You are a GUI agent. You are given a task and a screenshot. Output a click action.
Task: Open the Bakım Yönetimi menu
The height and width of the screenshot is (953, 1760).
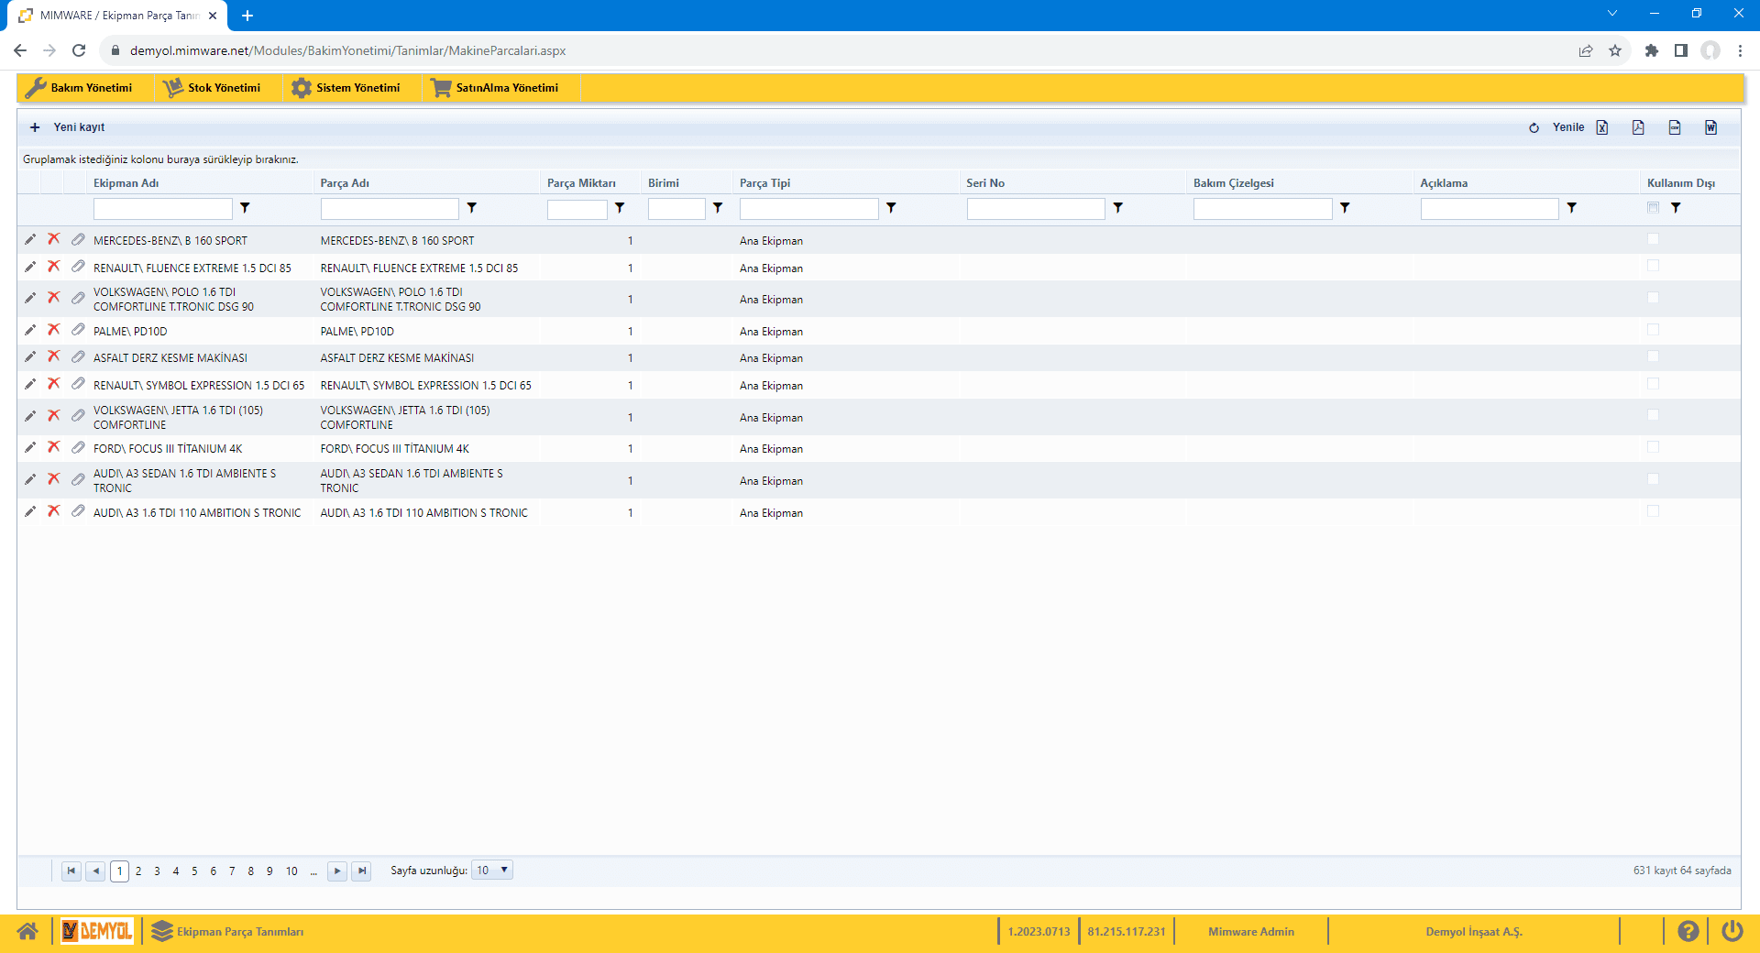click(81, 88)
